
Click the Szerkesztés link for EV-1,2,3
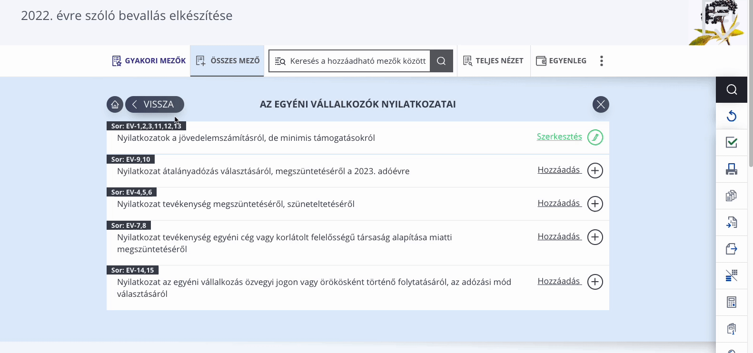(x=559, y=137)
